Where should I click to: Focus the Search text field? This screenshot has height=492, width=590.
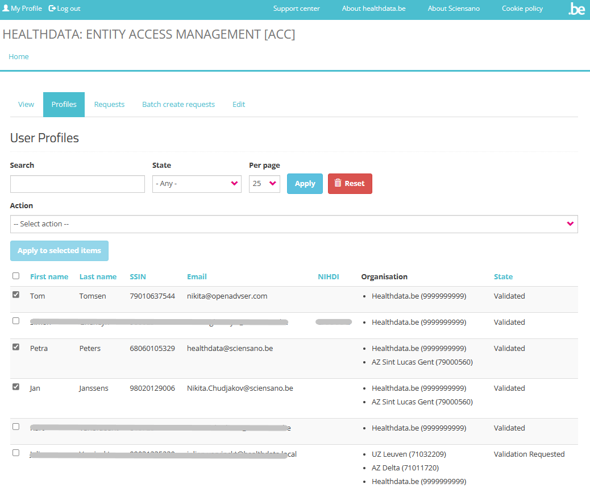coord(77,184)
